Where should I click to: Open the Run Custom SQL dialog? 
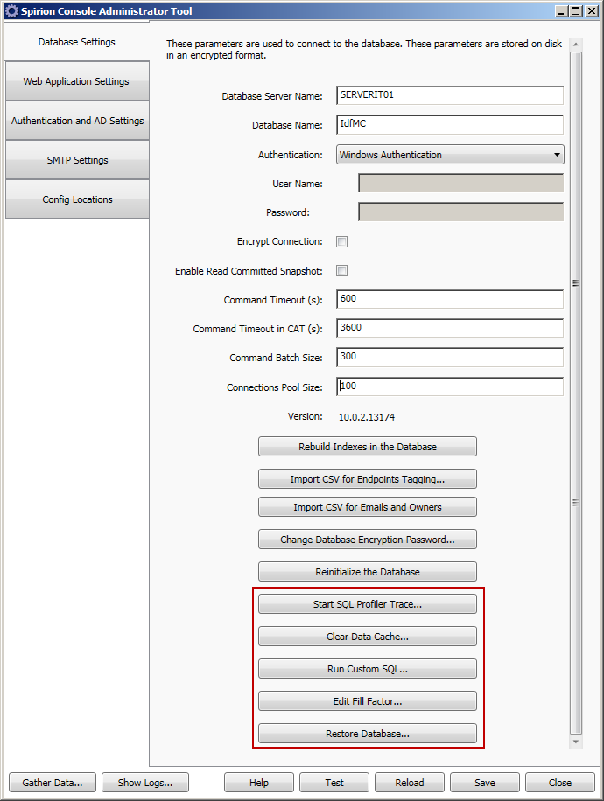click(x=367, y=669)
